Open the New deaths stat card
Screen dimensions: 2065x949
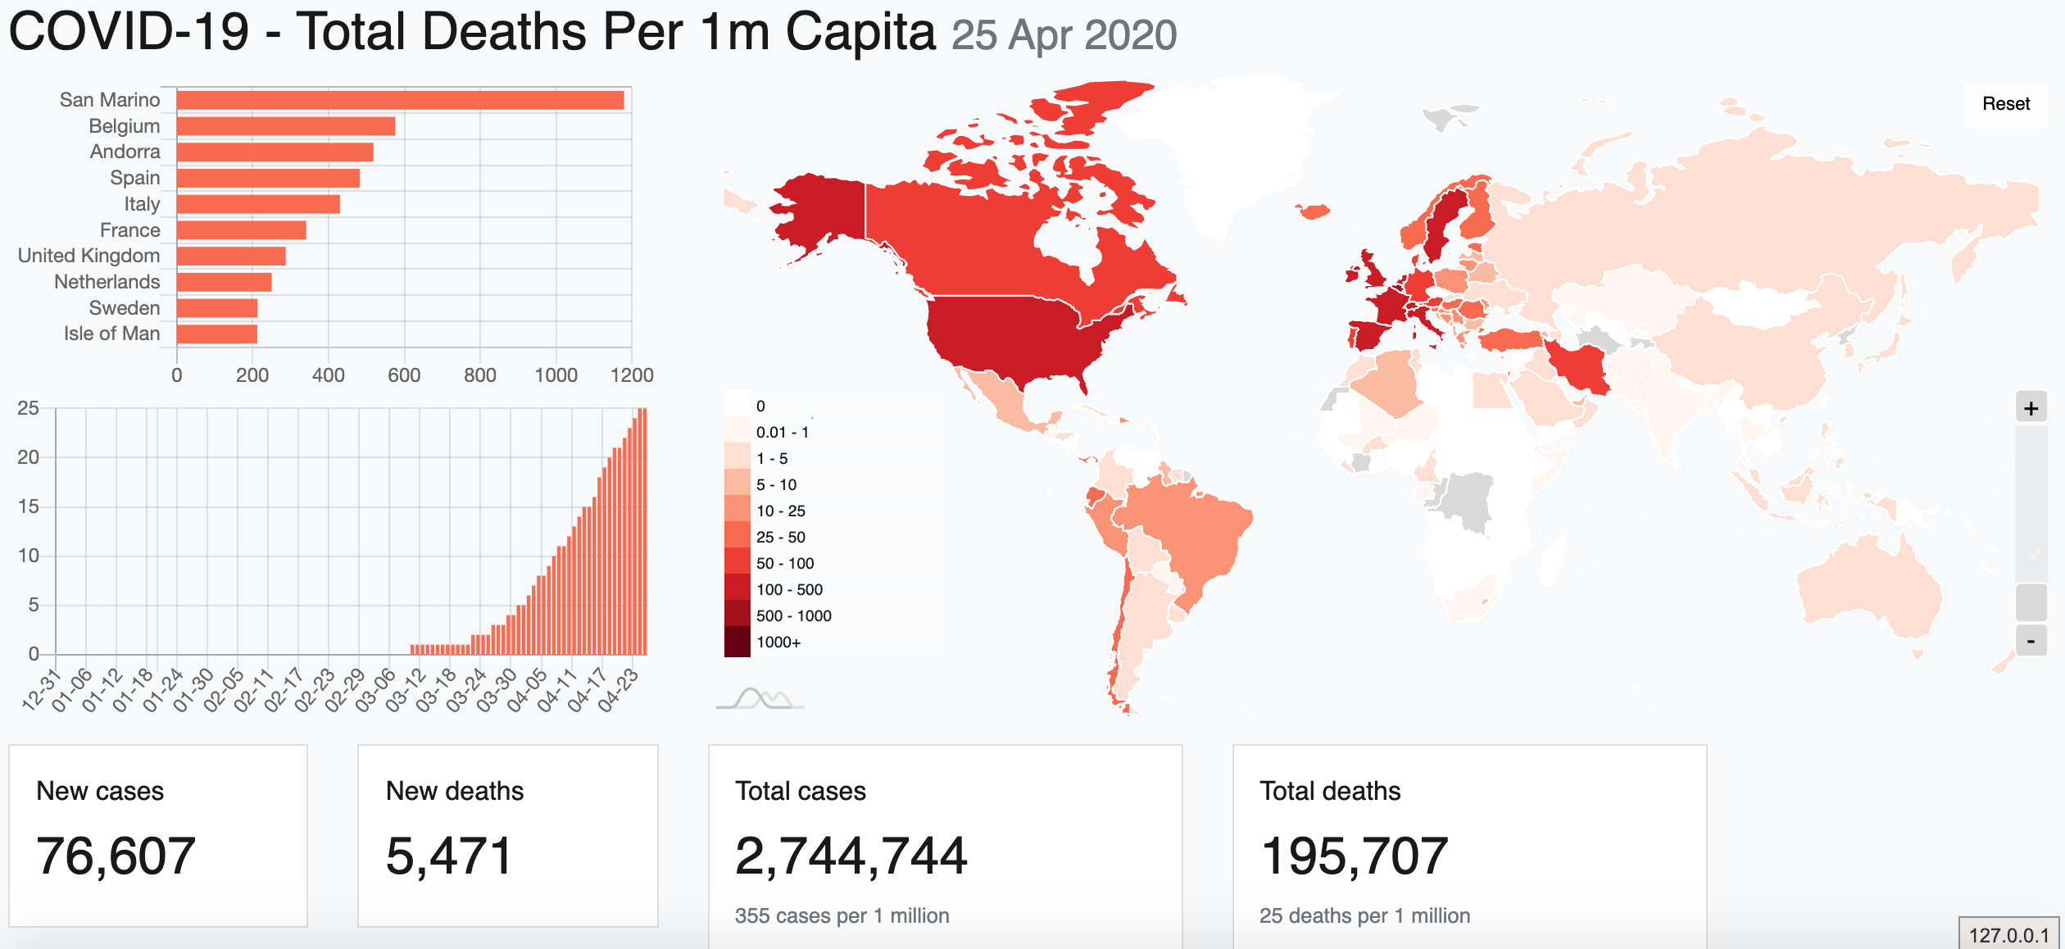(x=507, y=834)
